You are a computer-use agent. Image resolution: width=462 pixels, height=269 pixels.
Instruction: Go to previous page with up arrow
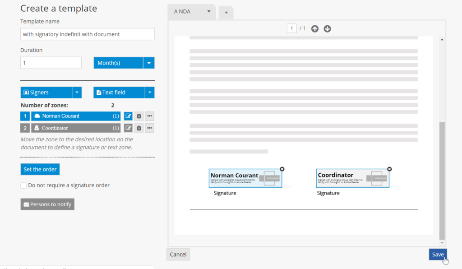315,29
